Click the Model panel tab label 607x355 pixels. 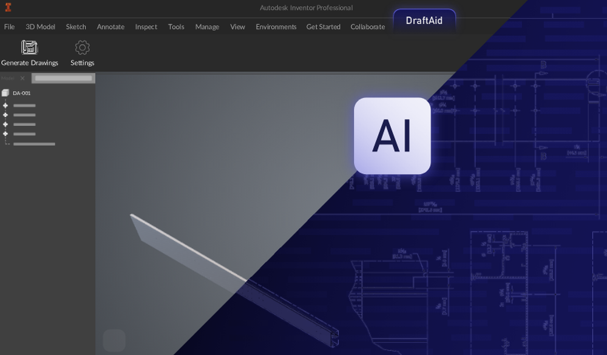tap(8, 78)
